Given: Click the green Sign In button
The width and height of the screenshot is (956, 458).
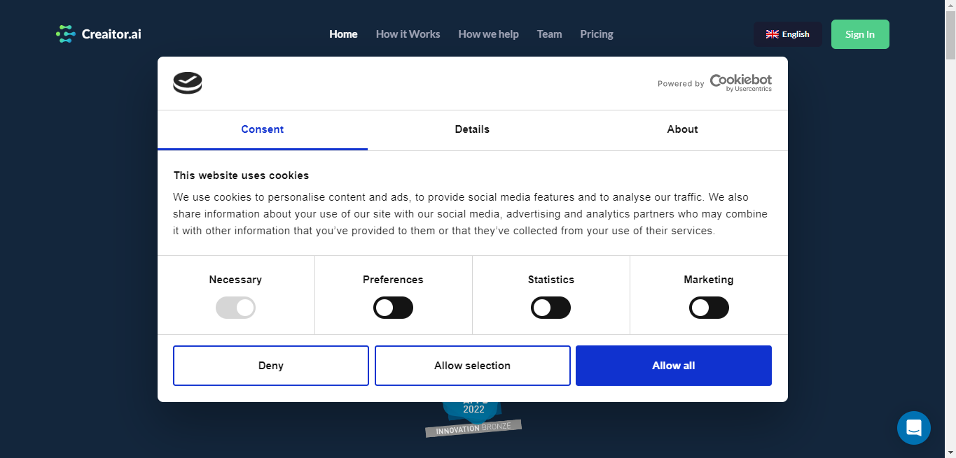Looking at the screenshot, I should 860,34.
